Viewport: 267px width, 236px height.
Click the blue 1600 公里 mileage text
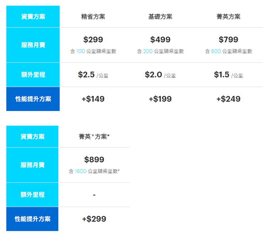tap(80, 171)
